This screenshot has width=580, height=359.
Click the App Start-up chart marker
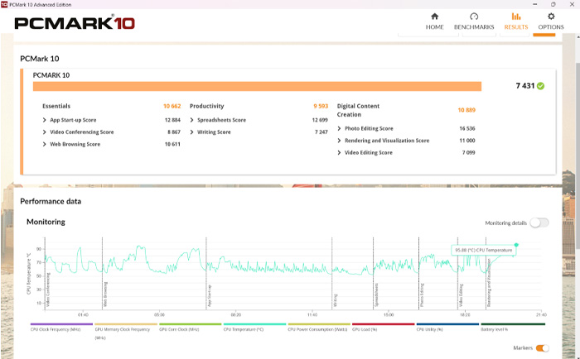tap(210, 295)
